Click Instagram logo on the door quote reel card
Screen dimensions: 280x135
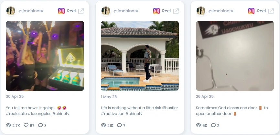[x=251, y=11]
